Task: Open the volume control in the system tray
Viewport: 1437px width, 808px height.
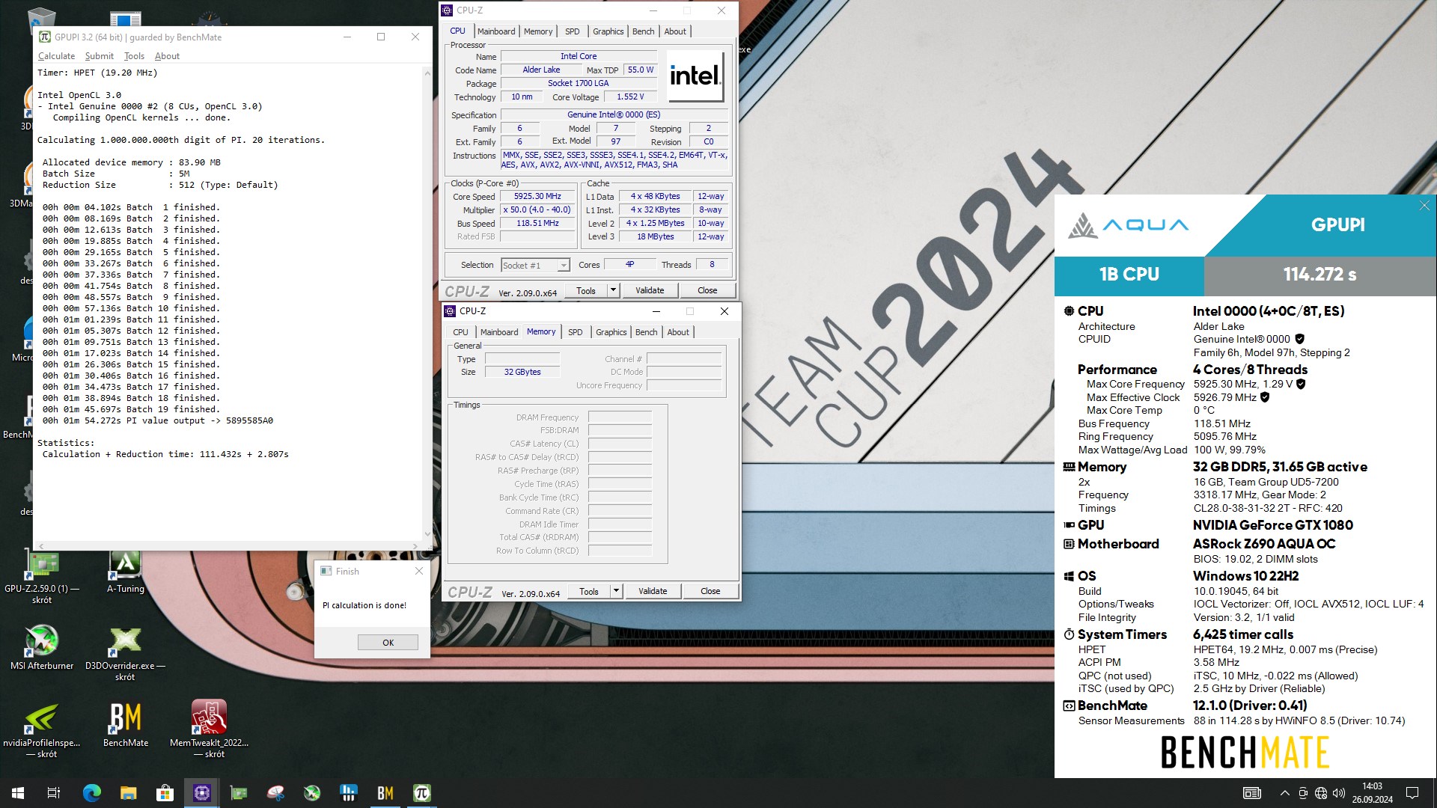Action: tap(1339, 793)
